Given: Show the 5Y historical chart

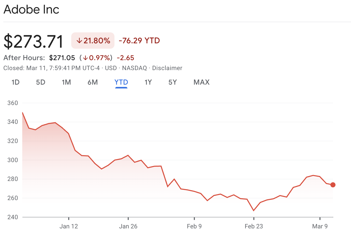Looking at the screenshot, I should tap(172, 82).
